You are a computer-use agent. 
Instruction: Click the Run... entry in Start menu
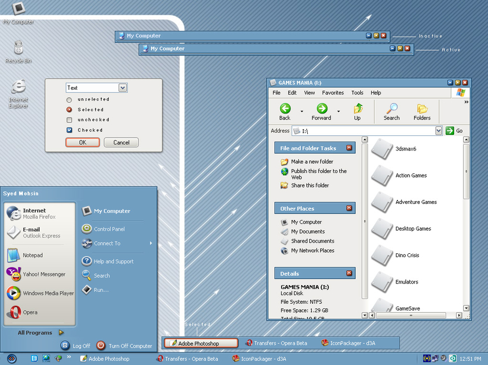coord(95,290)
